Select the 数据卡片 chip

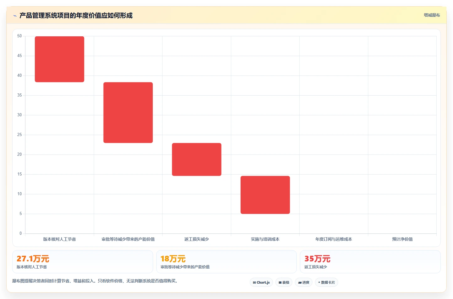[x=327, y=282]
